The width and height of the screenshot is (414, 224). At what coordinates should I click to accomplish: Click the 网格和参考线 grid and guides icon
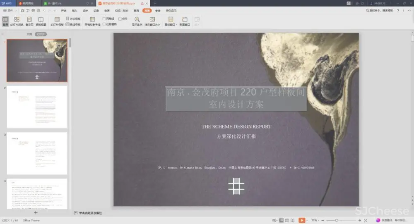pos(92,21)
